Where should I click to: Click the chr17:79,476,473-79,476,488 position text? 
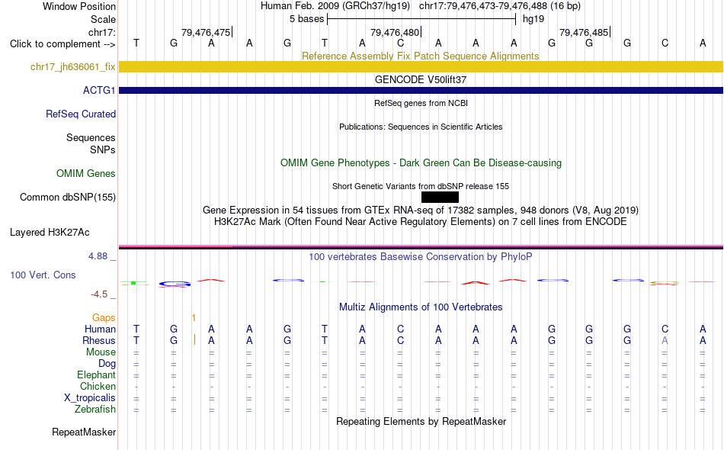coord(483,6)
